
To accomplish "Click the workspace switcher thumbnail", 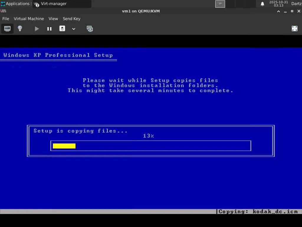I will [220, 4].
